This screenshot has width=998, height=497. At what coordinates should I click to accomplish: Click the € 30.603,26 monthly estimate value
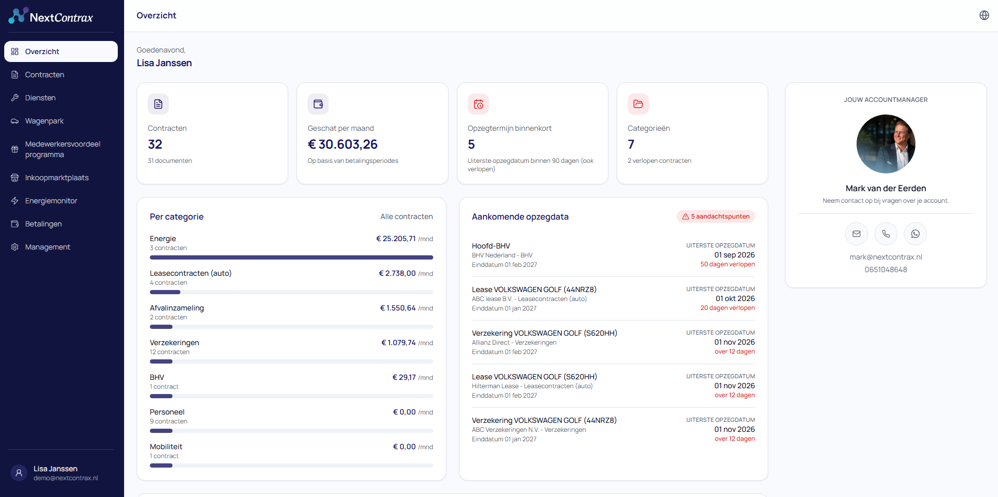(343, 144)
